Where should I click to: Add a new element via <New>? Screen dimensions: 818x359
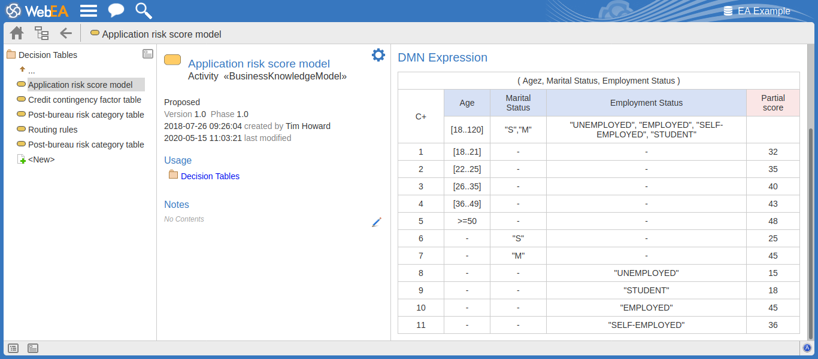click(x=41, y=159)
